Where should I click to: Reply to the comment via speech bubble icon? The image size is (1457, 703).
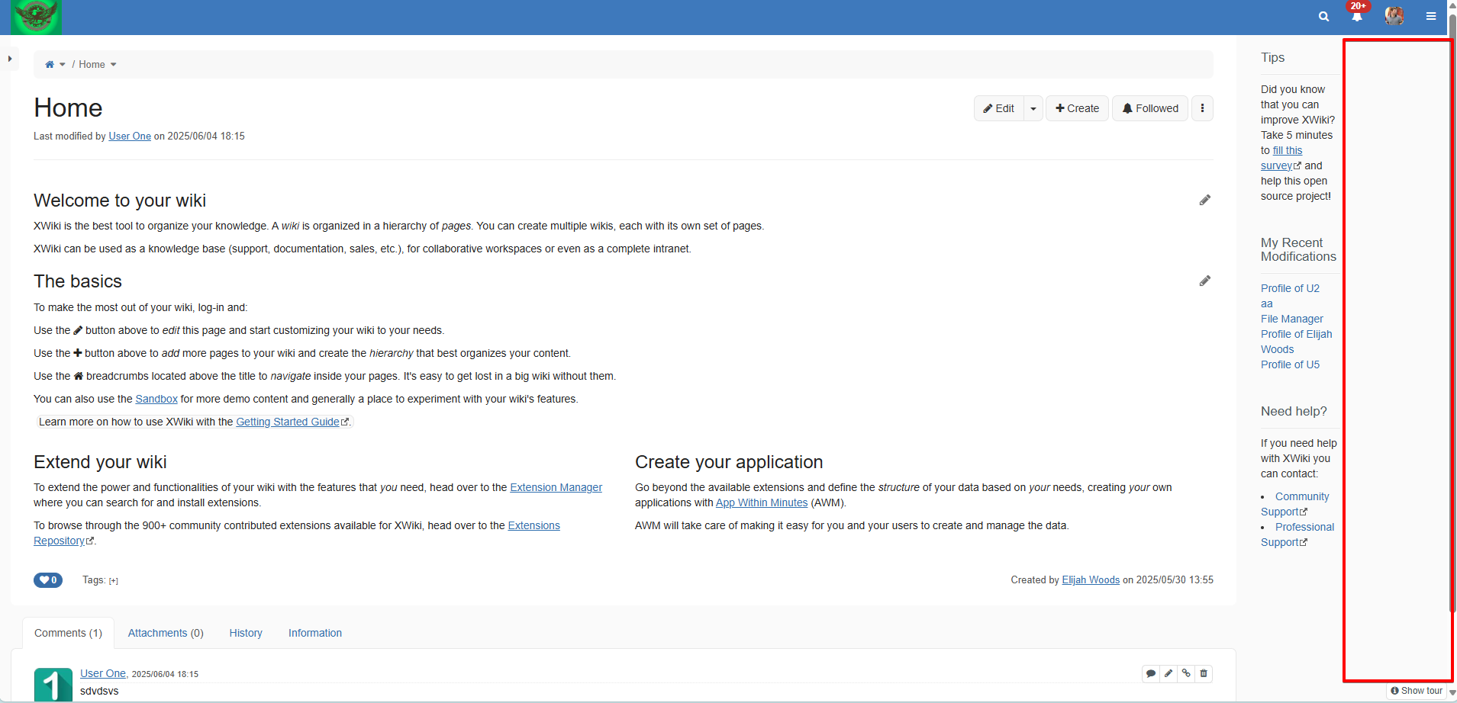[1151, 673]
